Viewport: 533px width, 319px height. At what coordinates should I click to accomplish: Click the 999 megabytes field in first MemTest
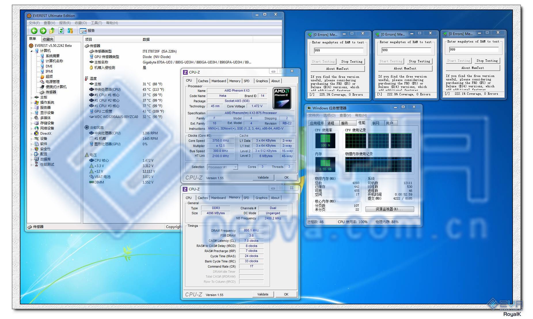coord(338,51)
